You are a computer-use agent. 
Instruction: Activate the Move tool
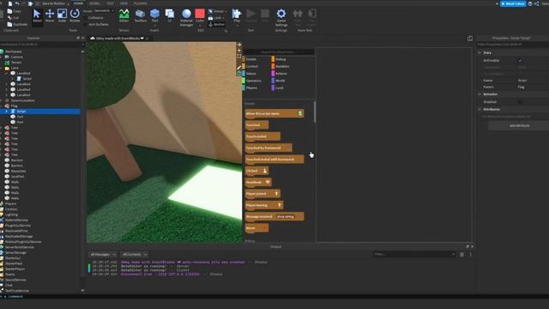[50, 15]
